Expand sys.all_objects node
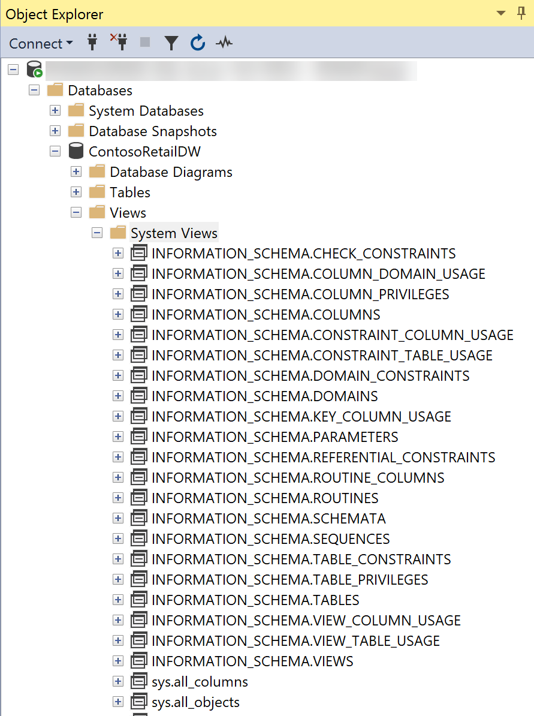The image size is (534, 716). click(x=118, y=702)
